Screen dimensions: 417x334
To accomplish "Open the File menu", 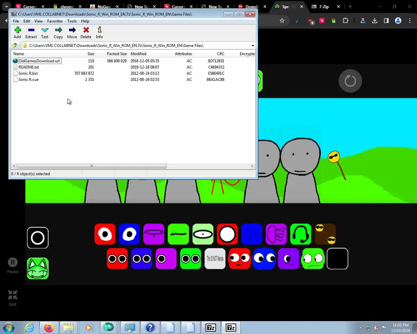I will (16, 21).
